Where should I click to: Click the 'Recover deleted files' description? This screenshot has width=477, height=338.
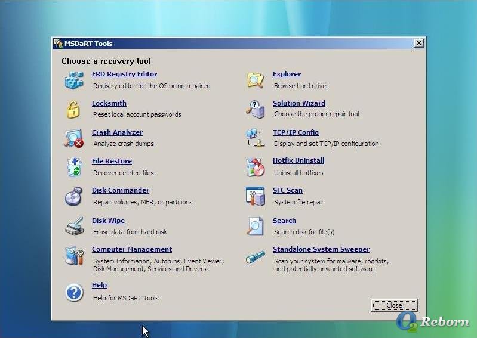pyautogui.click(x=123, y=173)
